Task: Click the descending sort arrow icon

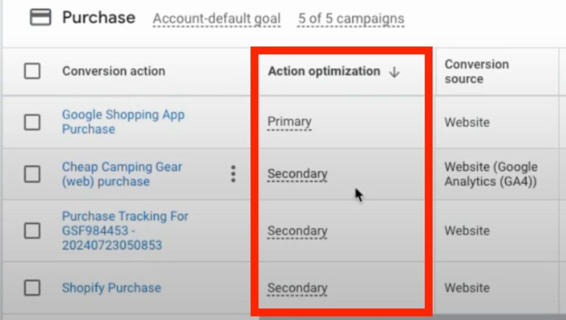Action: [394, 72]
